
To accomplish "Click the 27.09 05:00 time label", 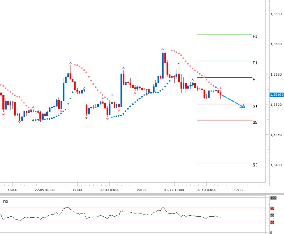I will (x=45, y=190).
